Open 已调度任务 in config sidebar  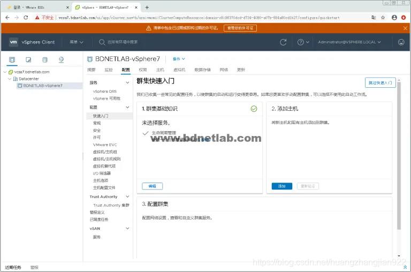pyautogui.click(x=99, y=220)
